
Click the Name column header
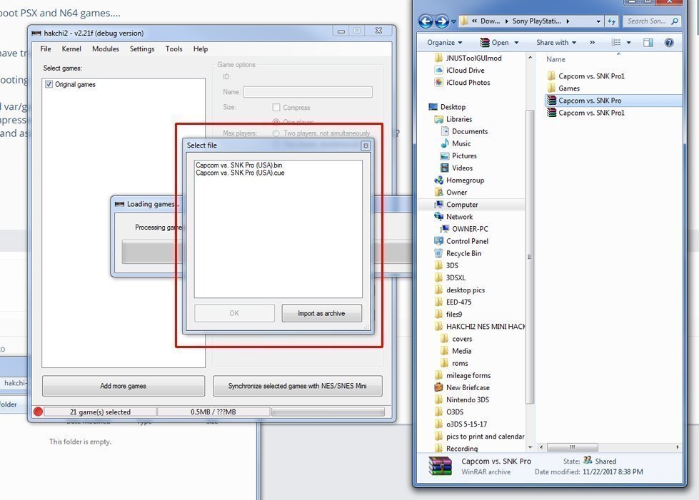[556, 59]
